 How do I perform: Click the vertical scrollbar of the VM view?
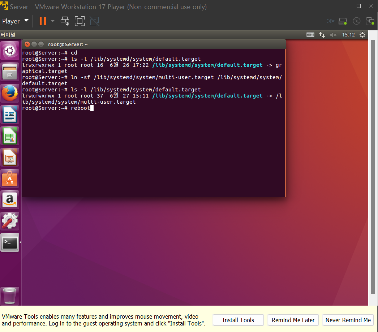pyautogui.click(x=373, y=167)
